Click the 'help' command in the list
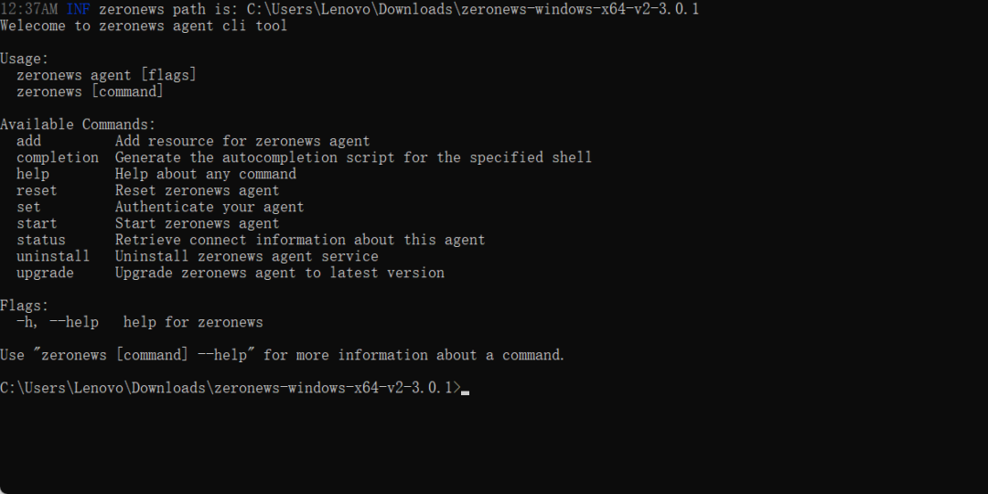 pyautogui.click(x=33, y=174)
